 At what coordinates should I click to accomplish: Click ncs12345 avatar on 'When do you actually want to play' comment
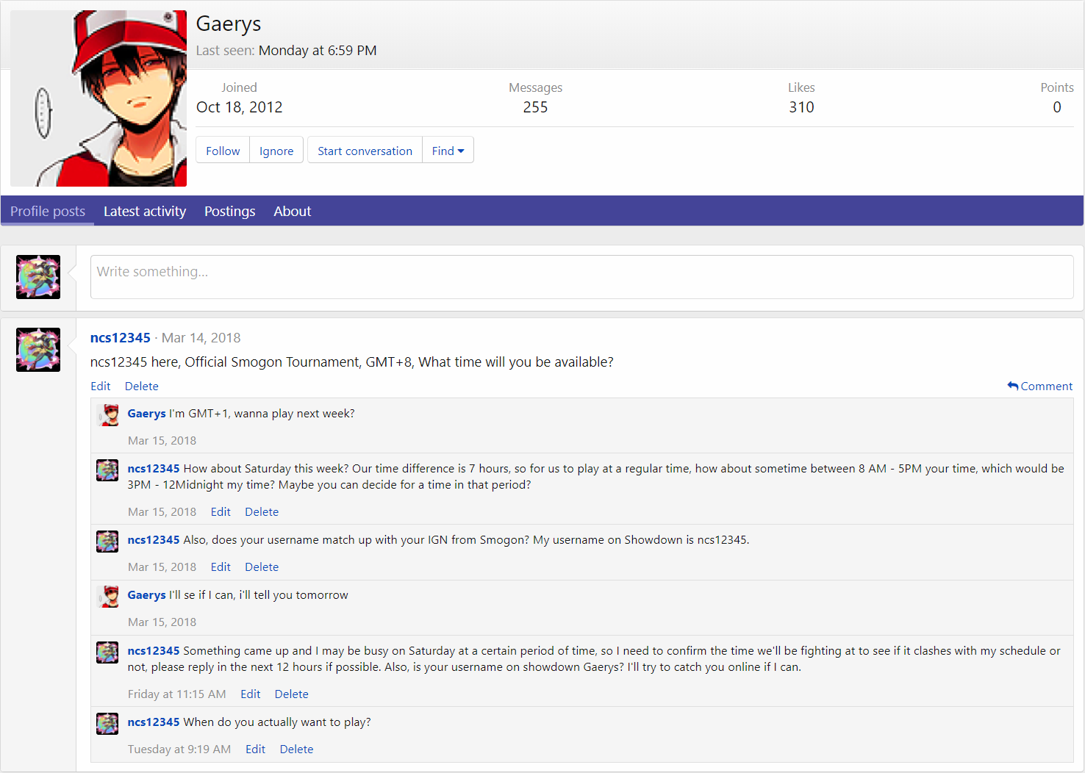(x=108, y=724)
